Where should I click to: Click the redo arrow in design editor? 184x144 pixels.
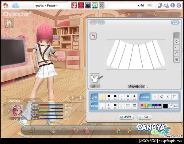coord(101,22)
